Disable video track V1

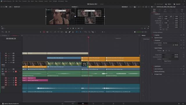13,69
